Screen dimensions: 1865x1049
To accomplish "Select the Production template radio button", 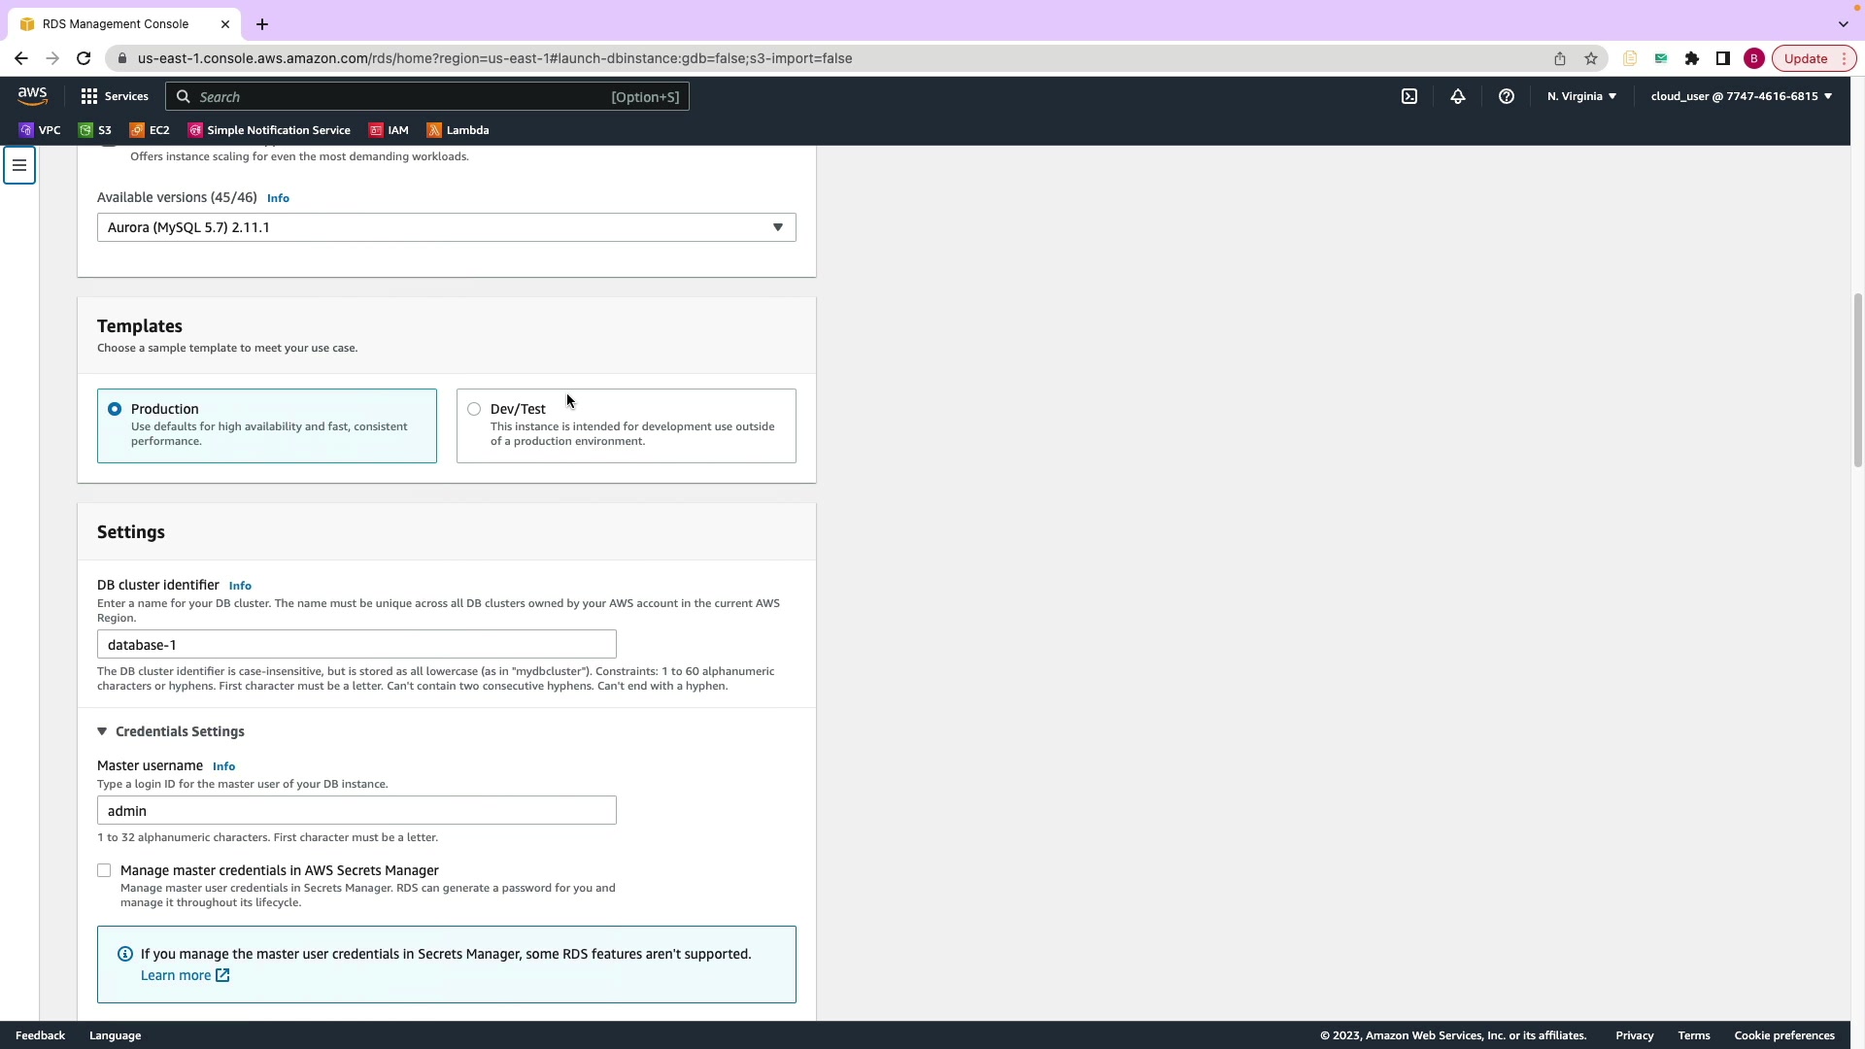I will point(115,409).
